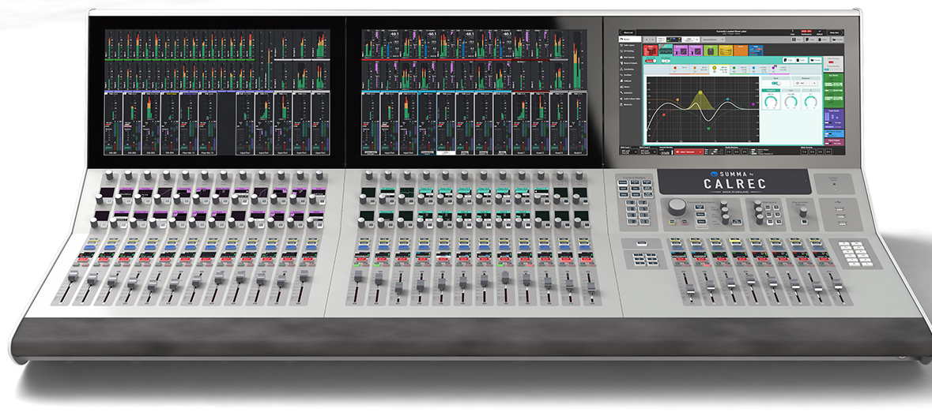Click the Frequency rotary control
Viewport: 932px width, 416px height.
pos(771,102)
